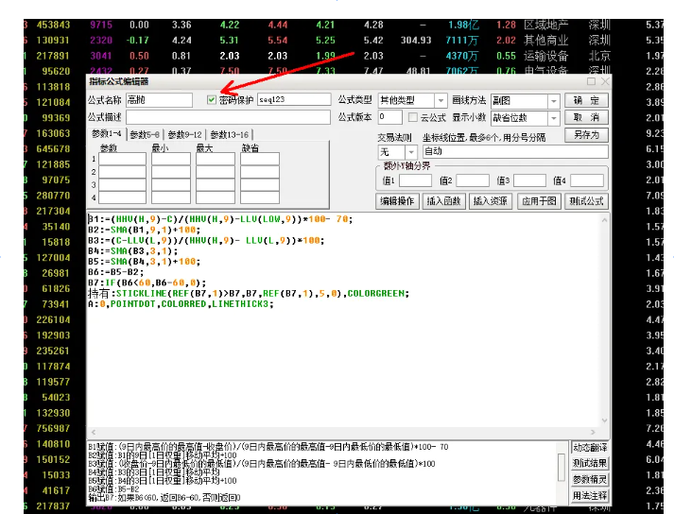This screenshot has height=514, width=674.
Task: Enable the 云公式 cloud formula checkbox
Action: 413,117
